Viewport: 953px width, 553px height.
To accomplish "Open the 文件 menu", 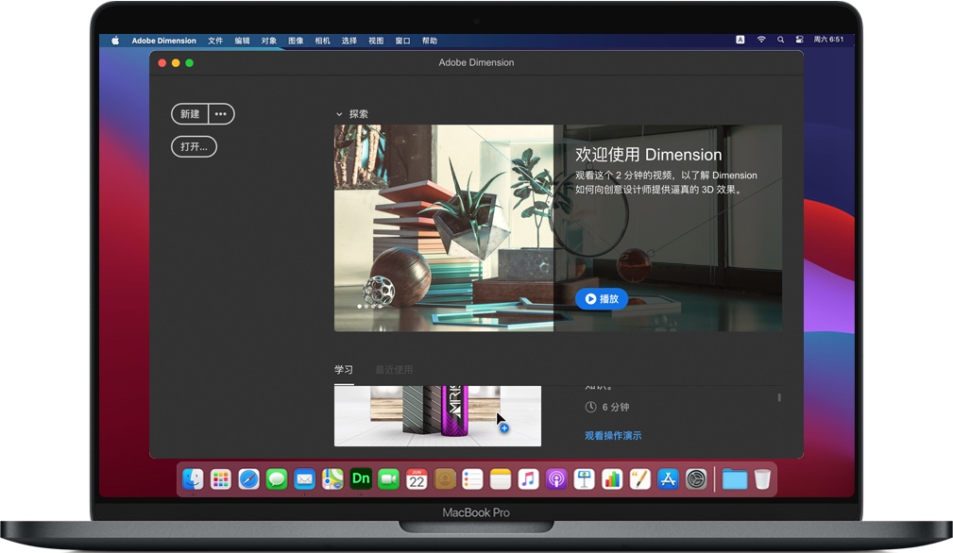I will (215, 41).
